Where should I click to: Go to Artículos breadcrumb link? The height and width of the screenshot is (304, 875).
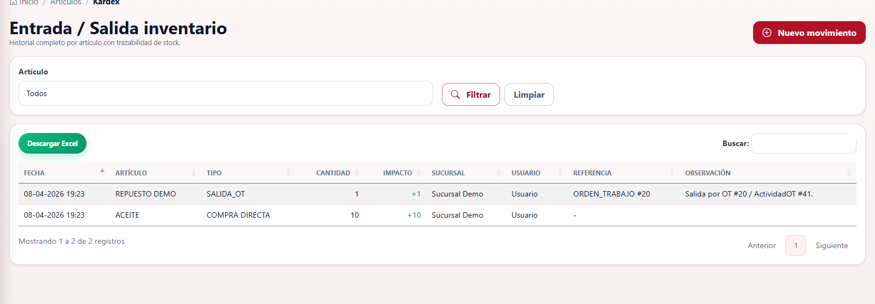click(x=65, y=2)
